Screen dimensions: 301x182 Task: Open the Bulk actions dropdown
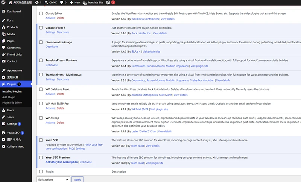(x=53, y=179)
